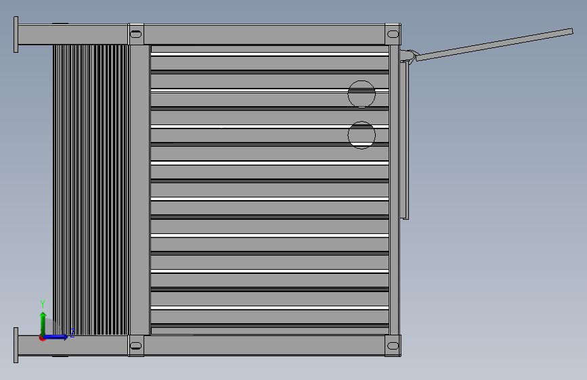Select the top-left end flange plate
This screenshot has height=380, width=587.
pyautogui.click(x=16, y=34)
